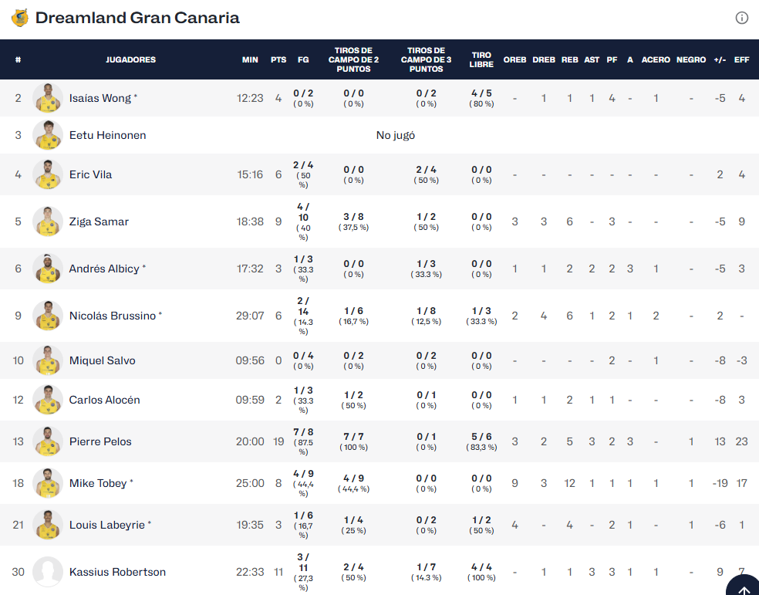Open the info icon beside team title
The width and height of the screenshot is (759, 595).
pyautogui.click(x=741, y=18)
